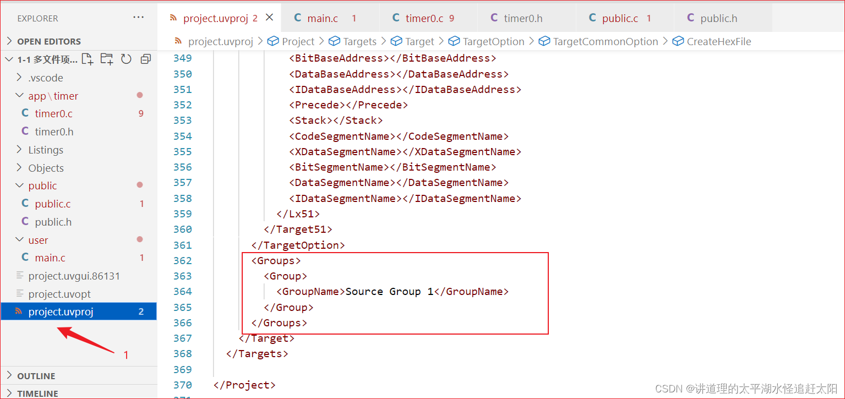This screenshot has height=399, width=845.
Task: Click the </Project> closing tag
Action: (x=244, y=385)
